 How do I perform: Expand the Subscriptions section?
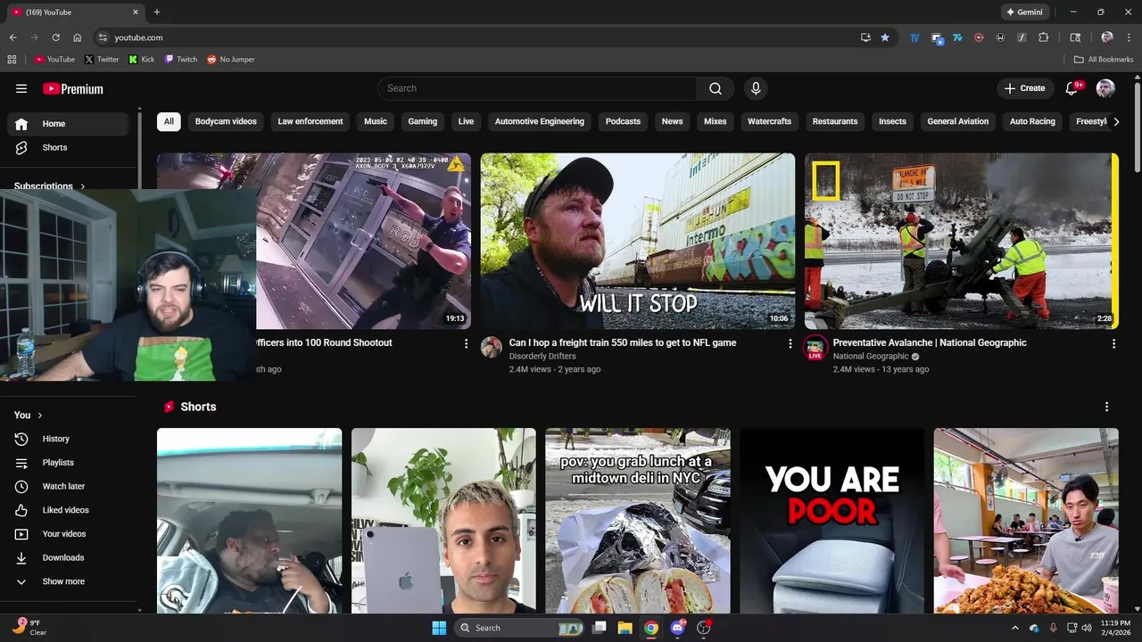(x=50, y=186)
